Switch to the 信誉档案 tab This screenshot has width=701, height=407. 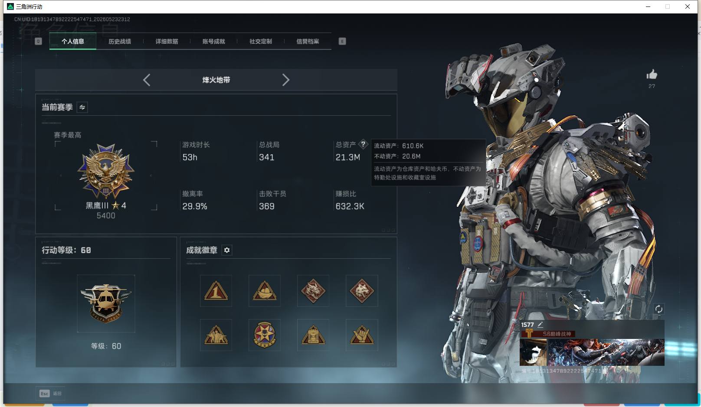(x=308, y=42)
